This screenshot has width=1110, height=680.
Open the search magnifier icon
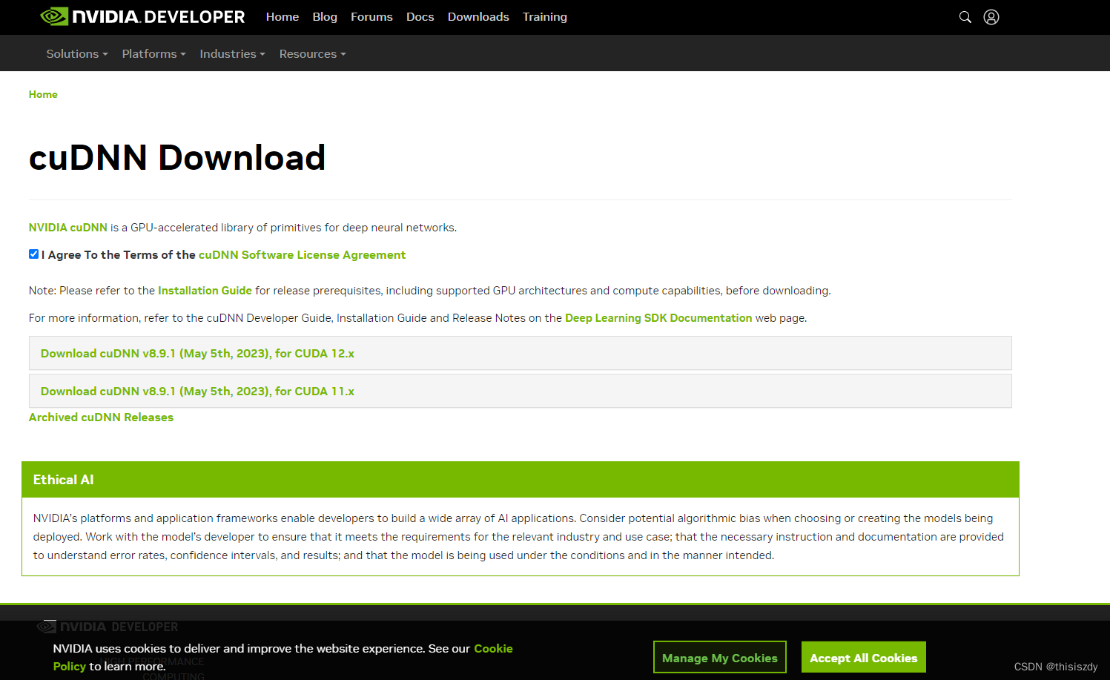tap(965, 17)
